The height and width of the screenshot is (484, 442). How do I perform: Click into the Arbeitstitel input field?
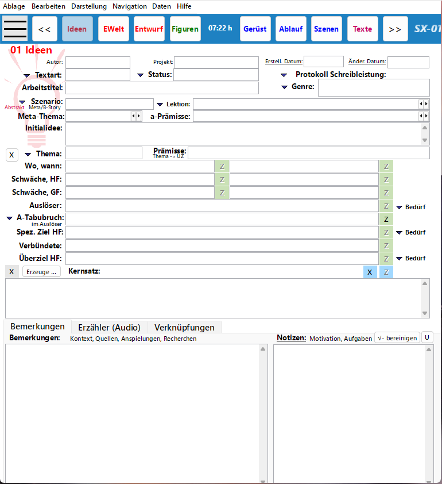click(x=162, y=88)
